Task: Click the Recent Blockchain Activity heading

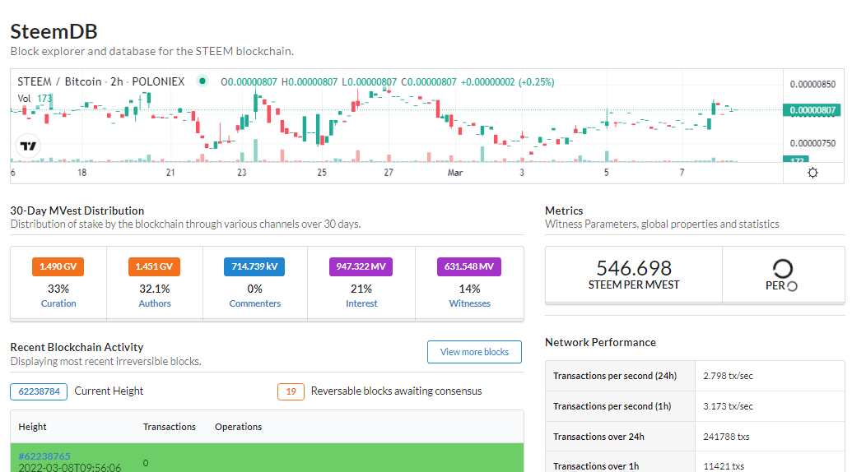Action: 77,347
